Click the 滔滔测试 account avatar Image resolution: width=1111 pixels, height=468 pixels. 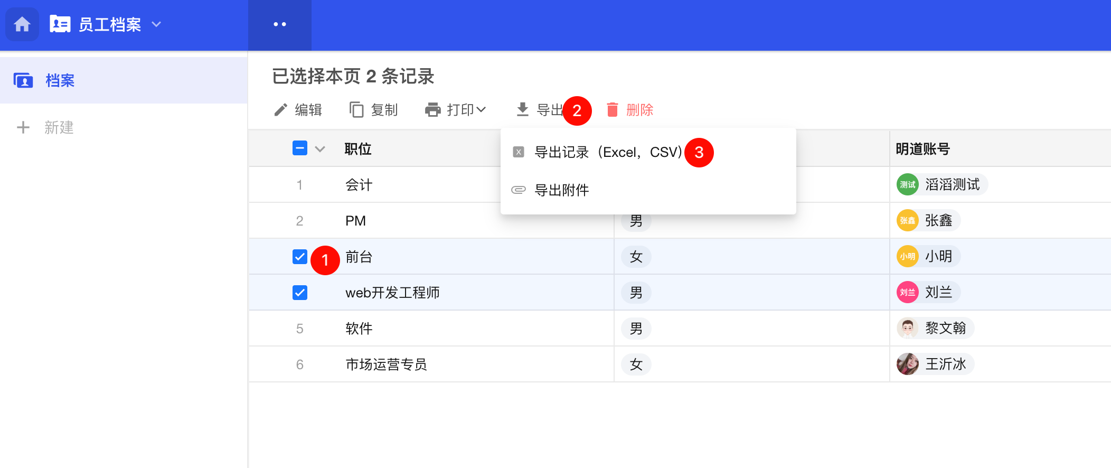click(908, 185)
